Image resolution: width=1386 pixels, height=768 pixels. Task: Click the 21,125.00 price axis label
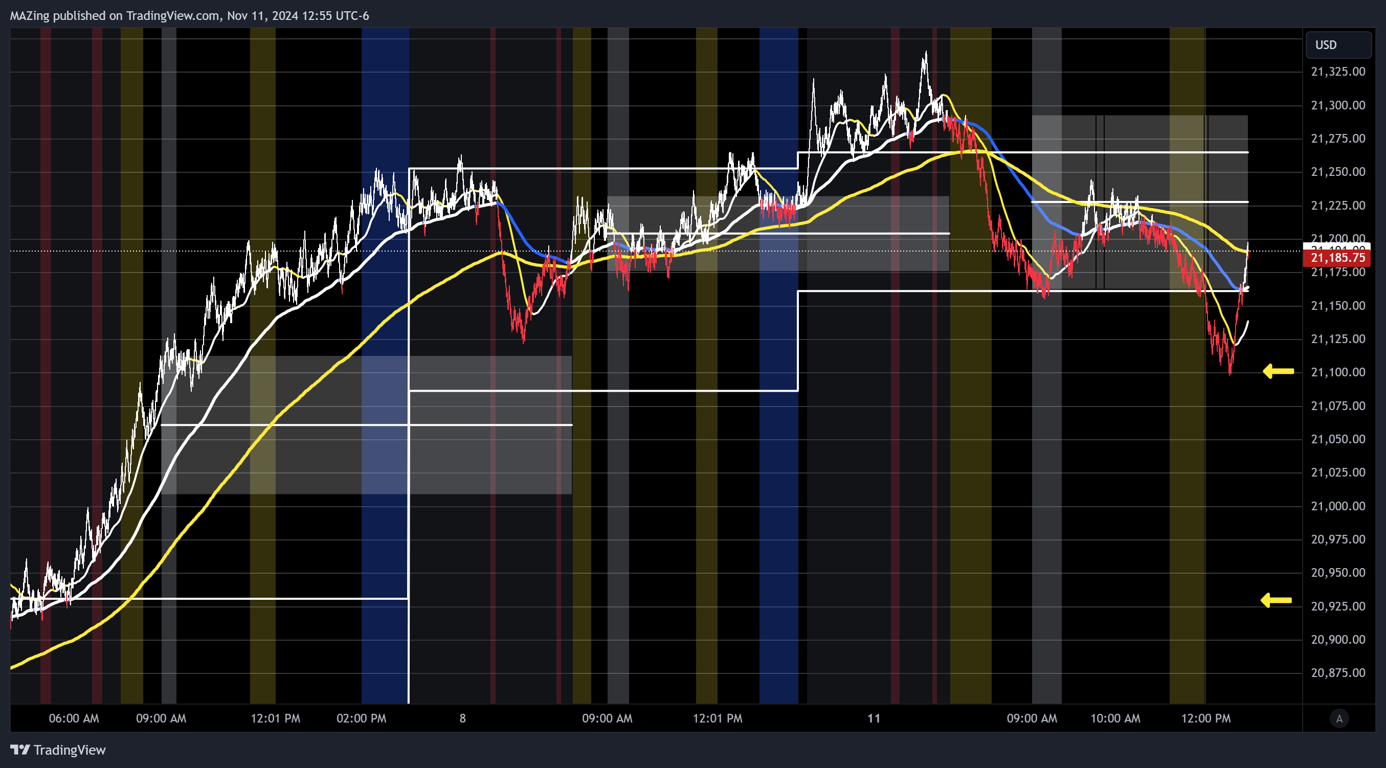click(1338, 339)
